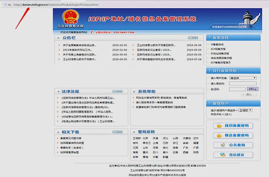This screenshot has height=177, width=269.
Task: Select 广东 in 管局系统 list
Action: coord(186,148)
